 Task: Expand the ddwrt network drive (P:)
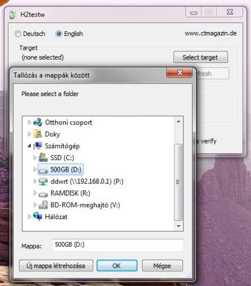[35, 181]
